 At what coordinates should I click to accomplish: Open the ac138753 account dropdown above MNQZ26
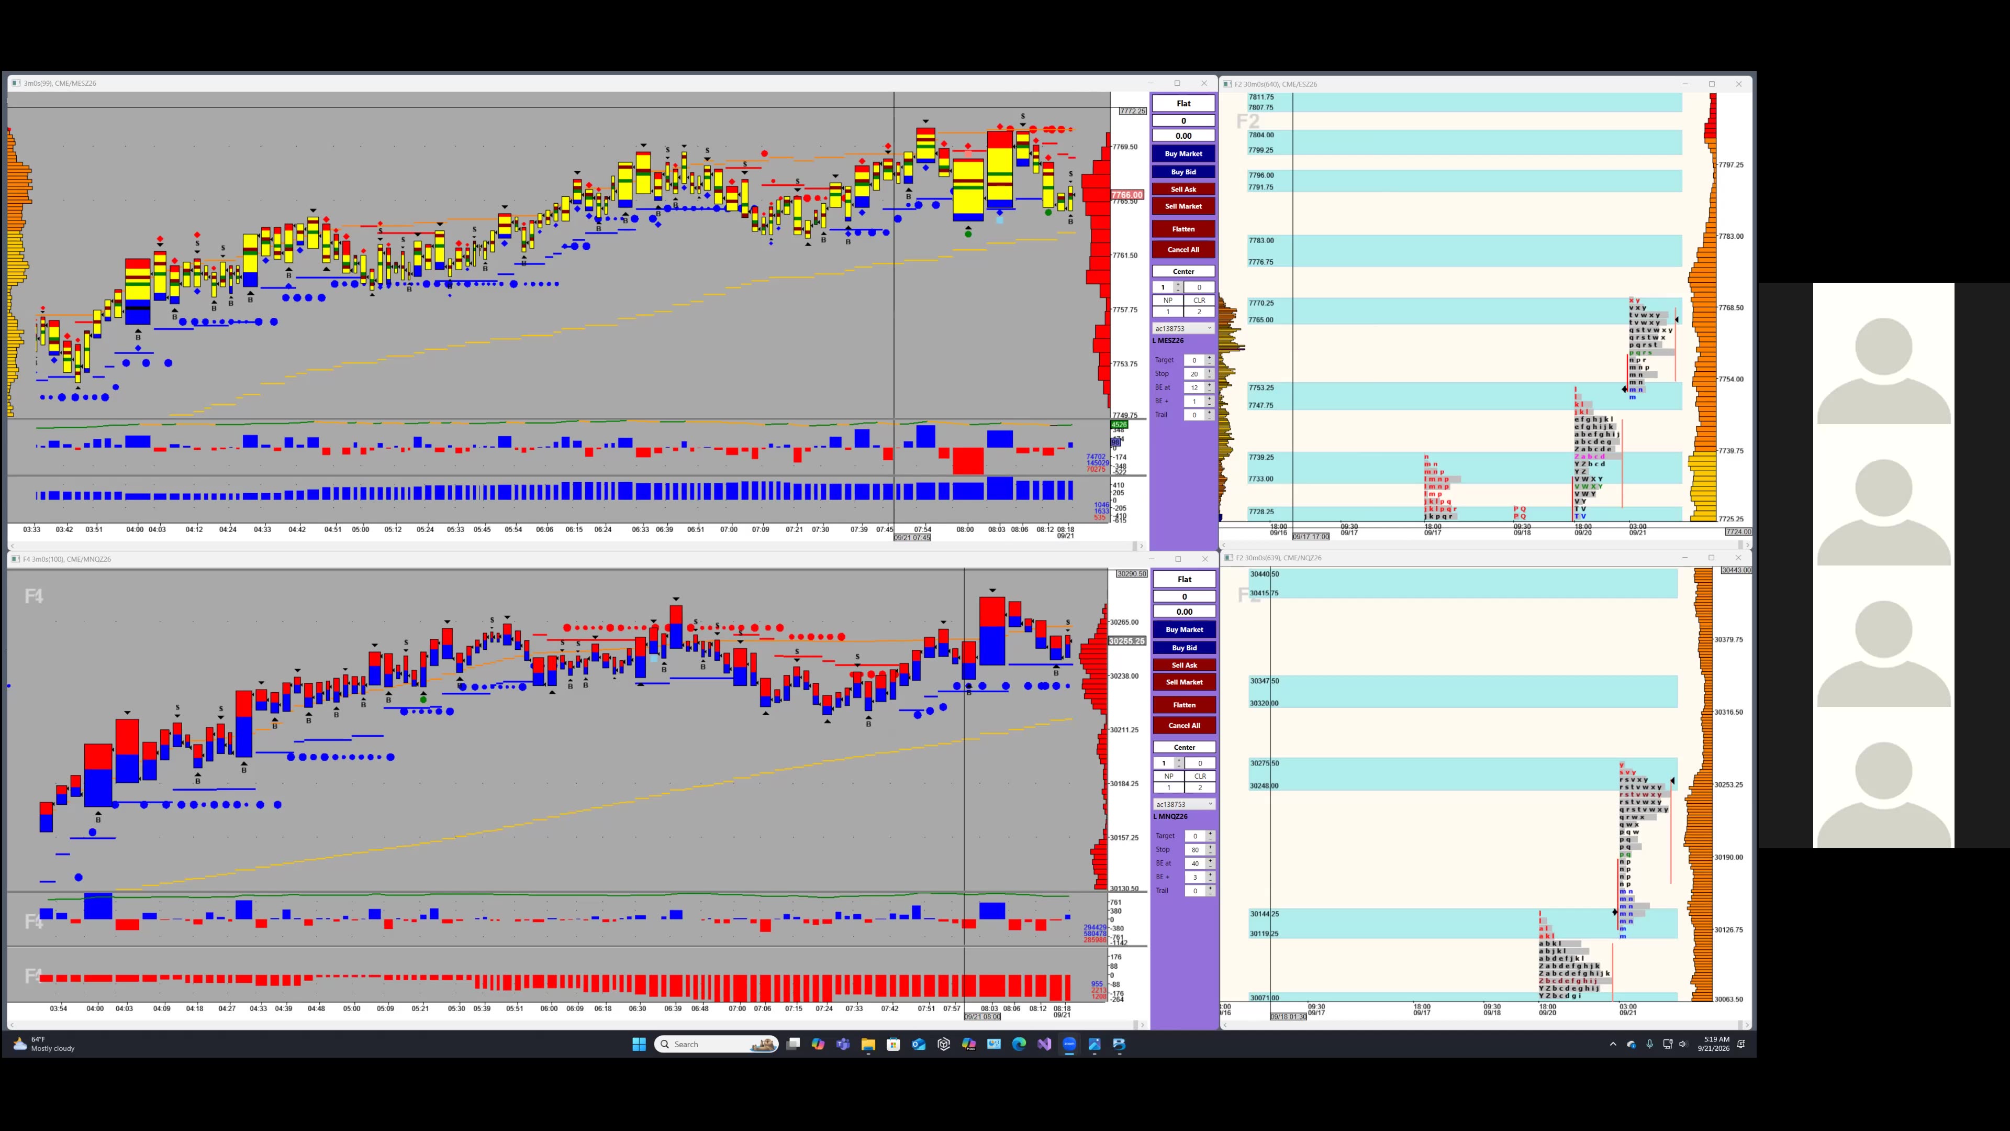click(1183, 805)
